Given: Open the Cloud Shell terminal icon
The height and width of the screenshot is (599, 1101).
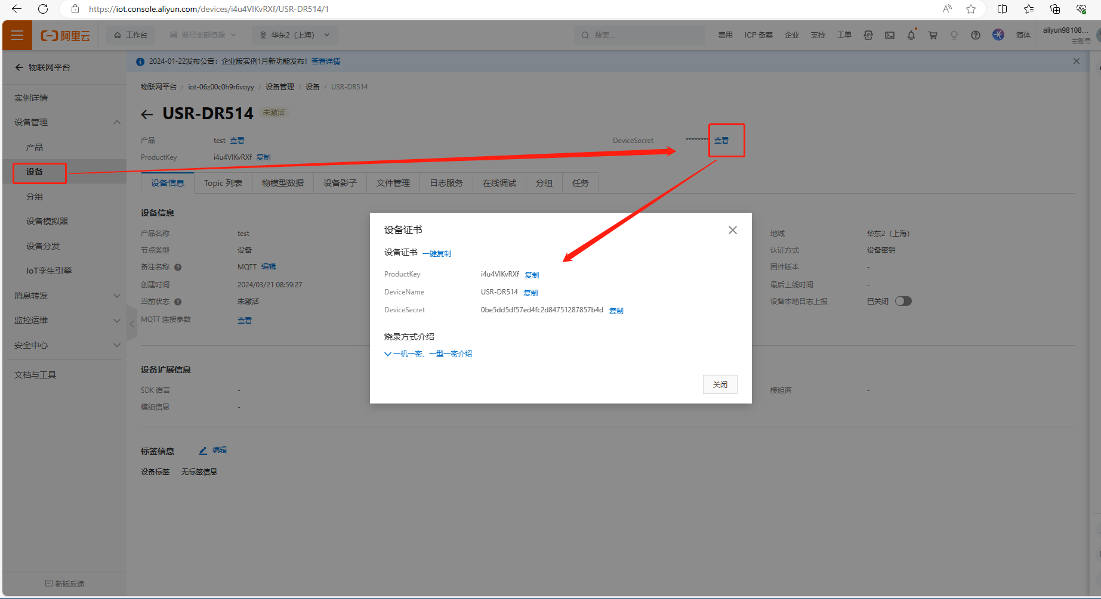Looking at the screenshot, I should [889, 35].
